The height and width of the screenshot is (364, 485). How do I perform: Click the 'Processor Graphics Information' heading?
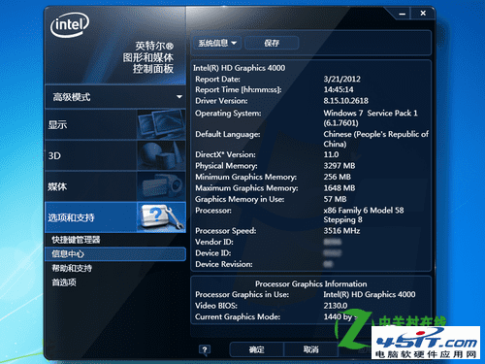[x=311, y=283]
